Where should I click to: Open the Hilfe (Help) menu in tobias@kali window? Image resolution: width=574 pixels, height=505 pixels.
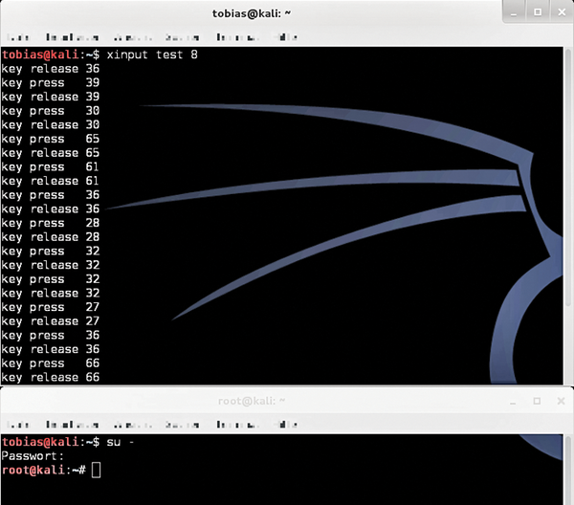pyautogui.click(x=287, y=37)
